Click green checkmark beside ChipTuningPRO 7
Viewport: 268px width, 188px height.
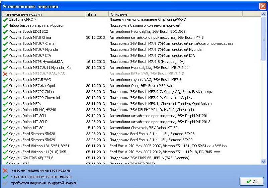(5, 20)
